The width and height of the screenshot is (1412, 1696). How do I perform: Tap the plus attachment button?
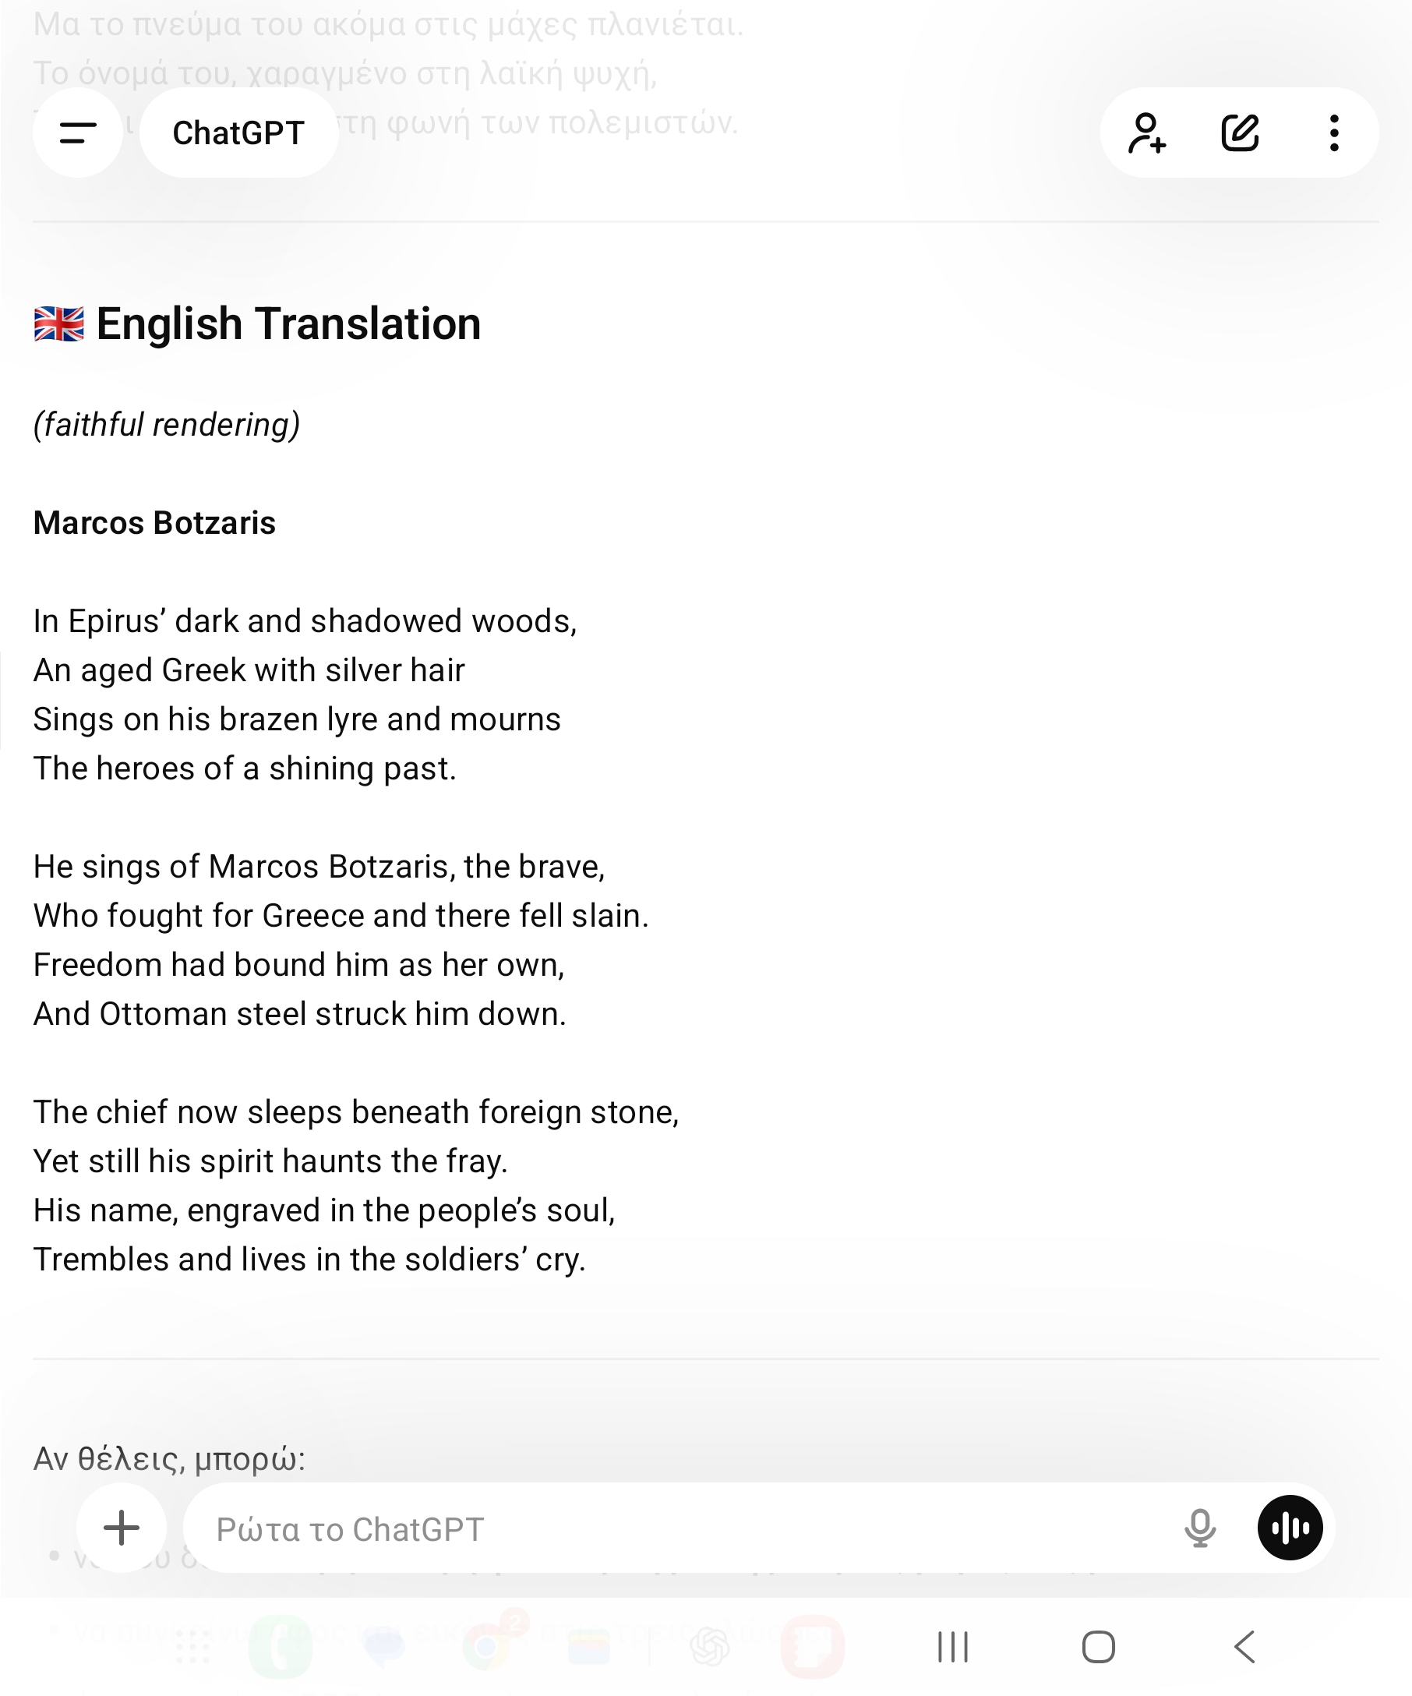click(122, 1527)
